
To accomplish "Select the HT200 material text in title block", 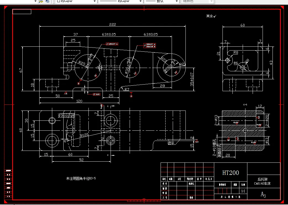I will [x=231, y=173].
